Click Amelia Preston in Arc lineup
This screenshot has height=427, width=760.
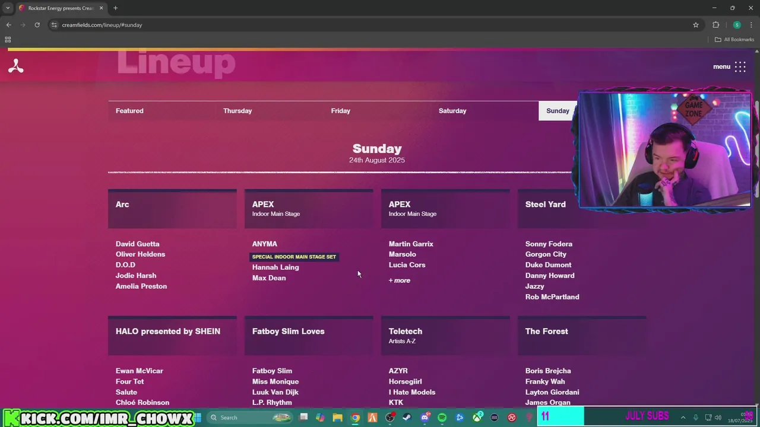[x=141, y=286]
